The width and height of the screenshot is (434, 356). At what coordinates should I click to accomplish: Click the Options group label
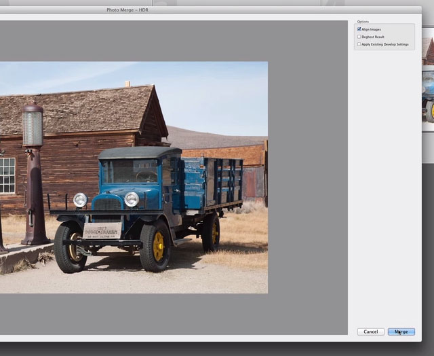pyautogui.click(x=363, y=21)
